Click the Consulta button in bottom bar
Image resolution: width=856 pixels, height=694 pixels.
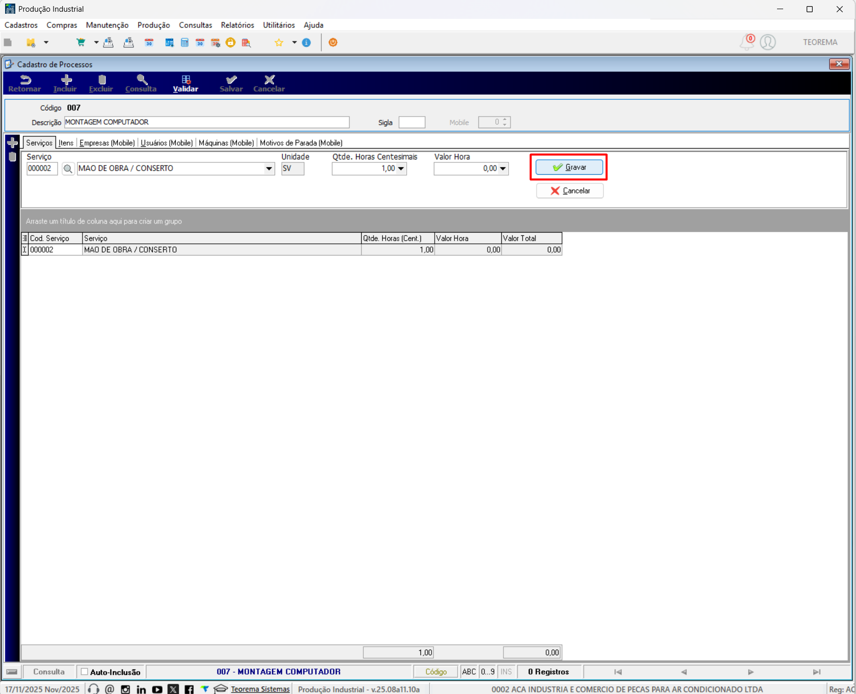[x=49, y=672]
